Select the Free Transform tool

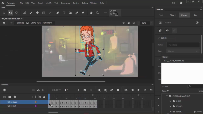[10, 13]
